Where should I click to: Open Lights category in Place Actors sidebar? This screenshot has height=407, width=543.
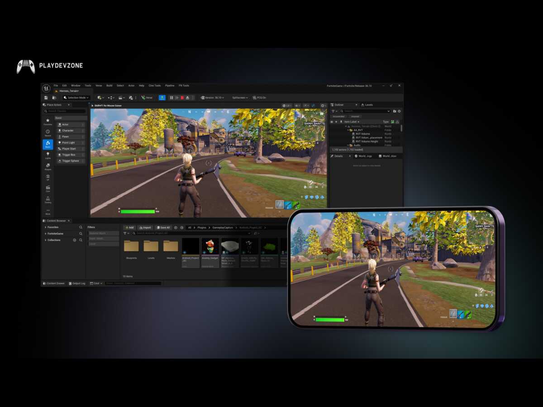point(48,156)
